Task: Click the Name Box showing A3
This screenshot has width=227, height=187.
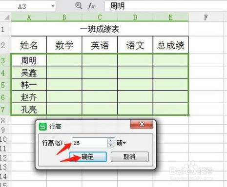Action: click(x=28, y=6)
